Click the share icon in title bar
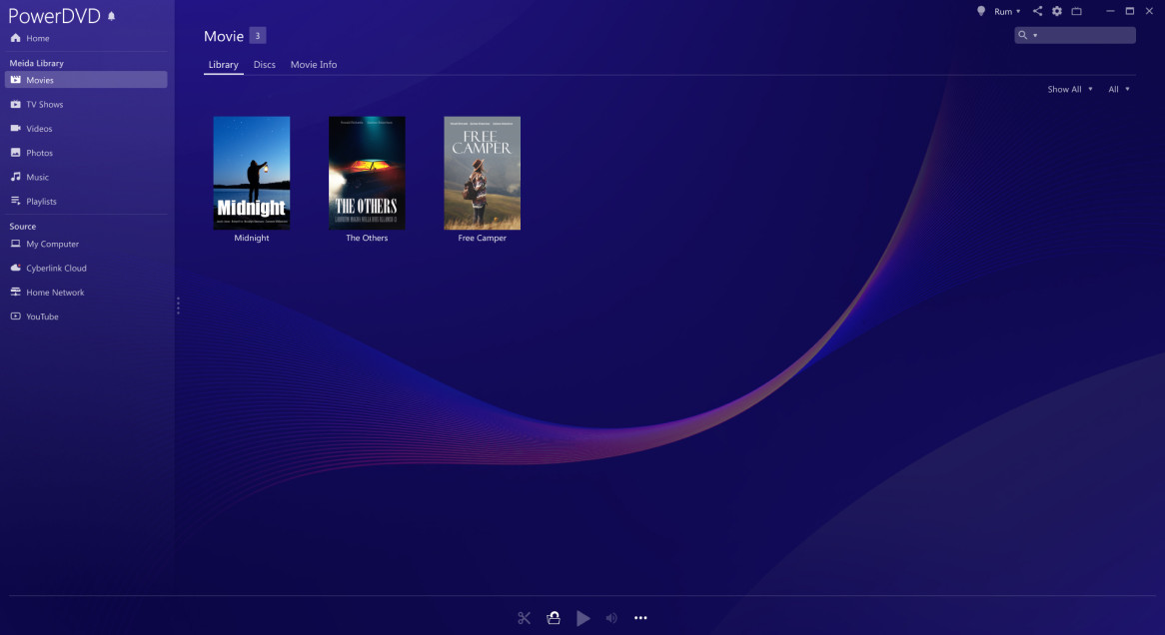 click(1037, 11)
